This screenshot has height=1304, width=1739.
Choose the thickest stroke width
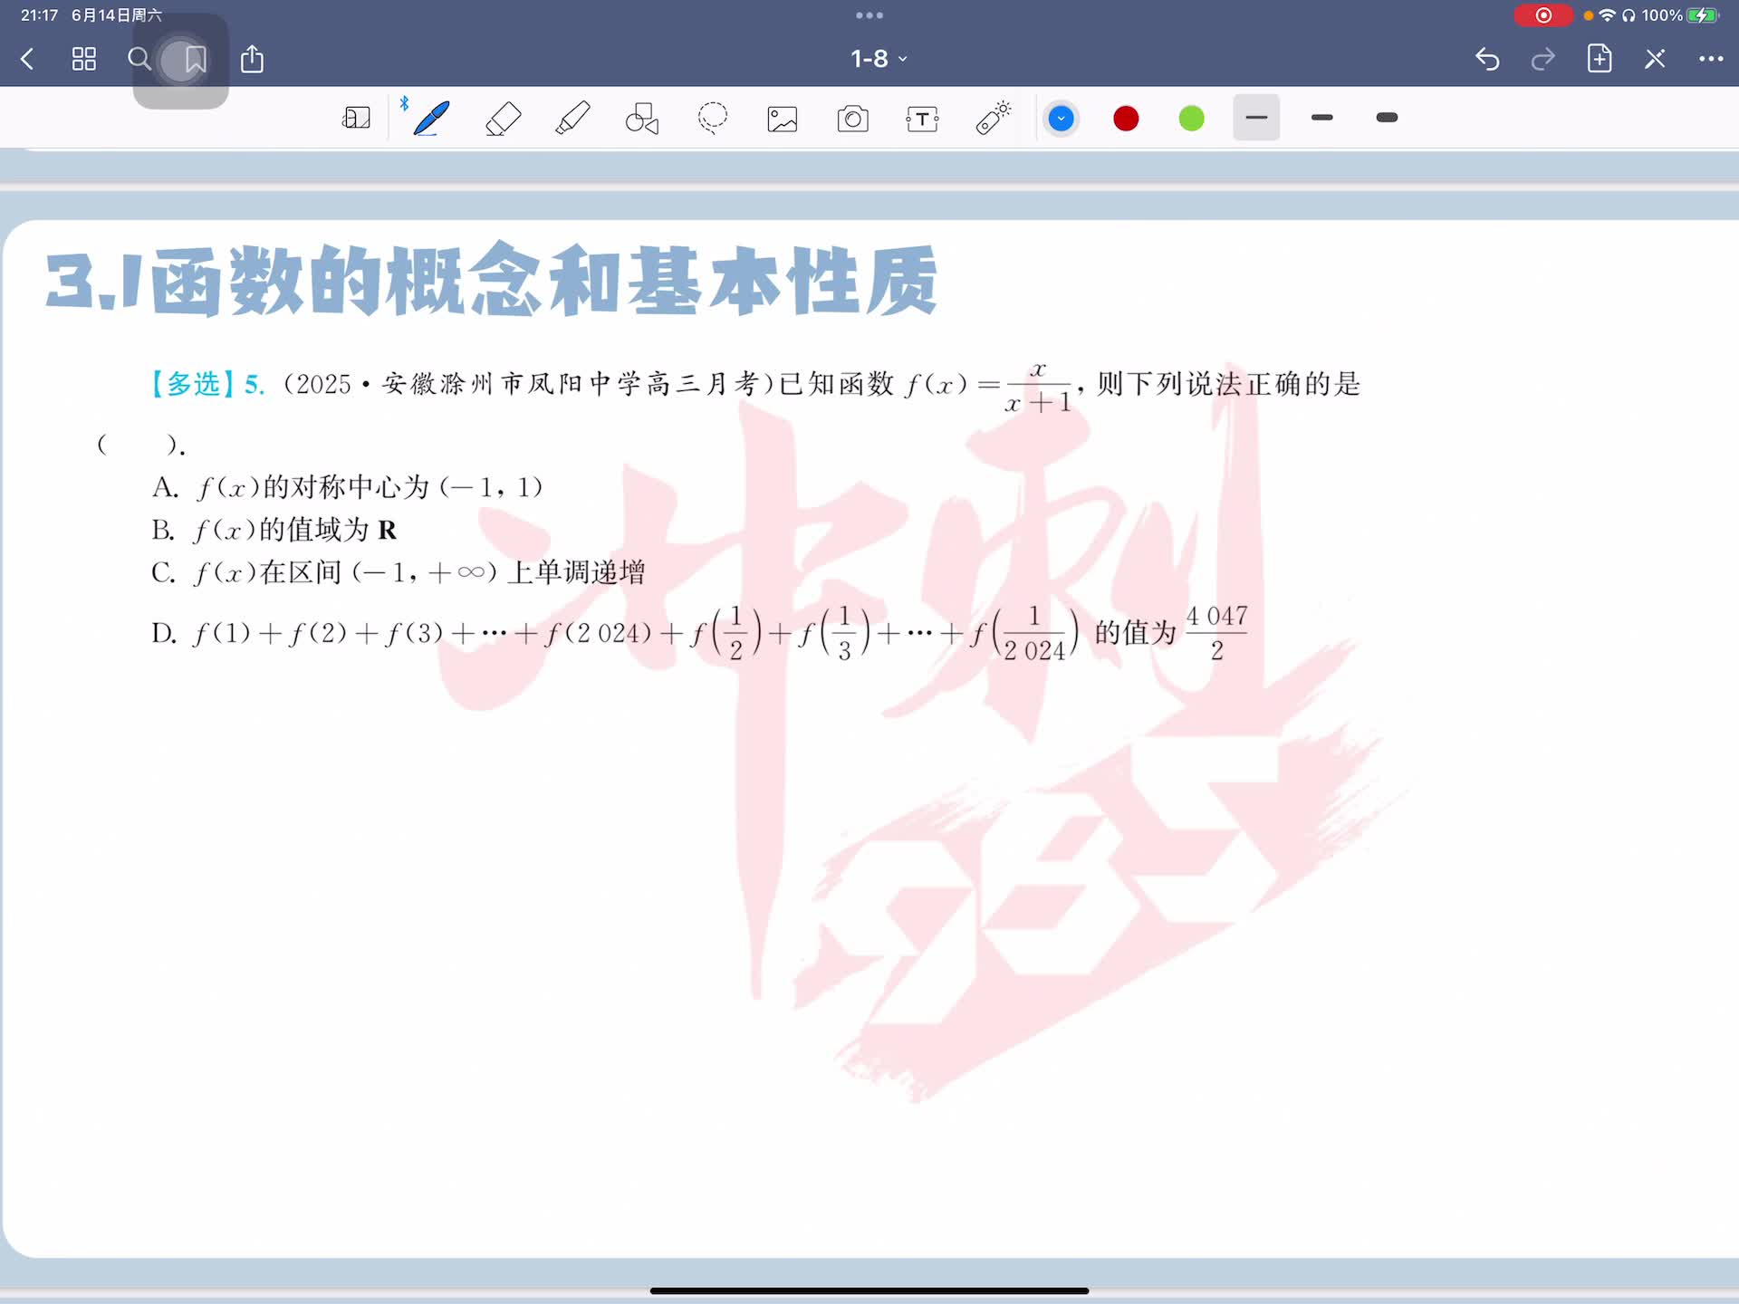coord(1387,118)
